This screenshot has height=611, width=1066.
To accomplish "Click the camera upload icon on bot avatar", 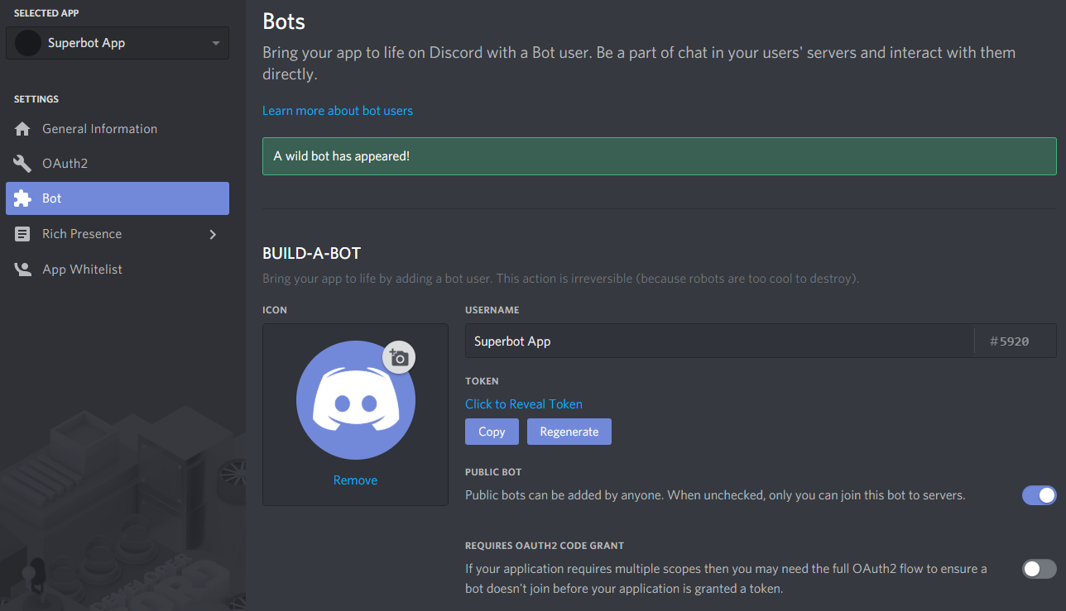I will tap(399, 357).
